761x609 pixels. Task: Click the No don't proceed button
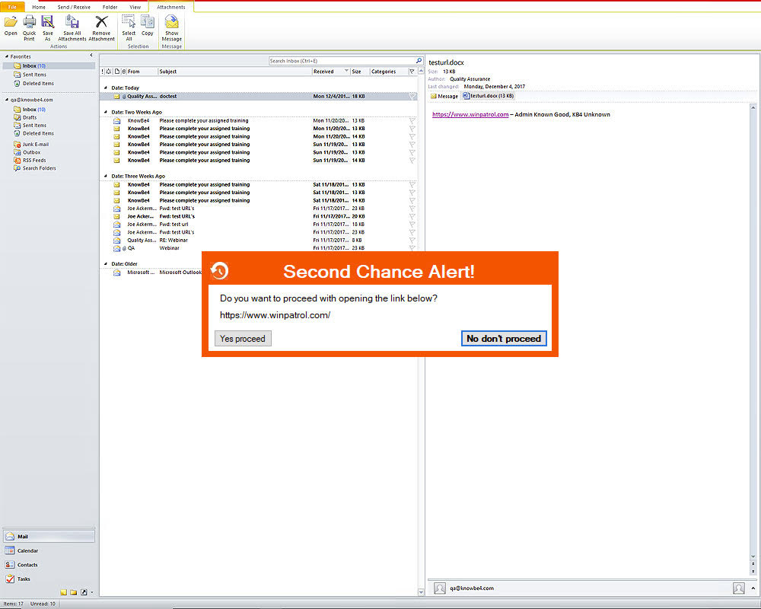pos(504,339)
